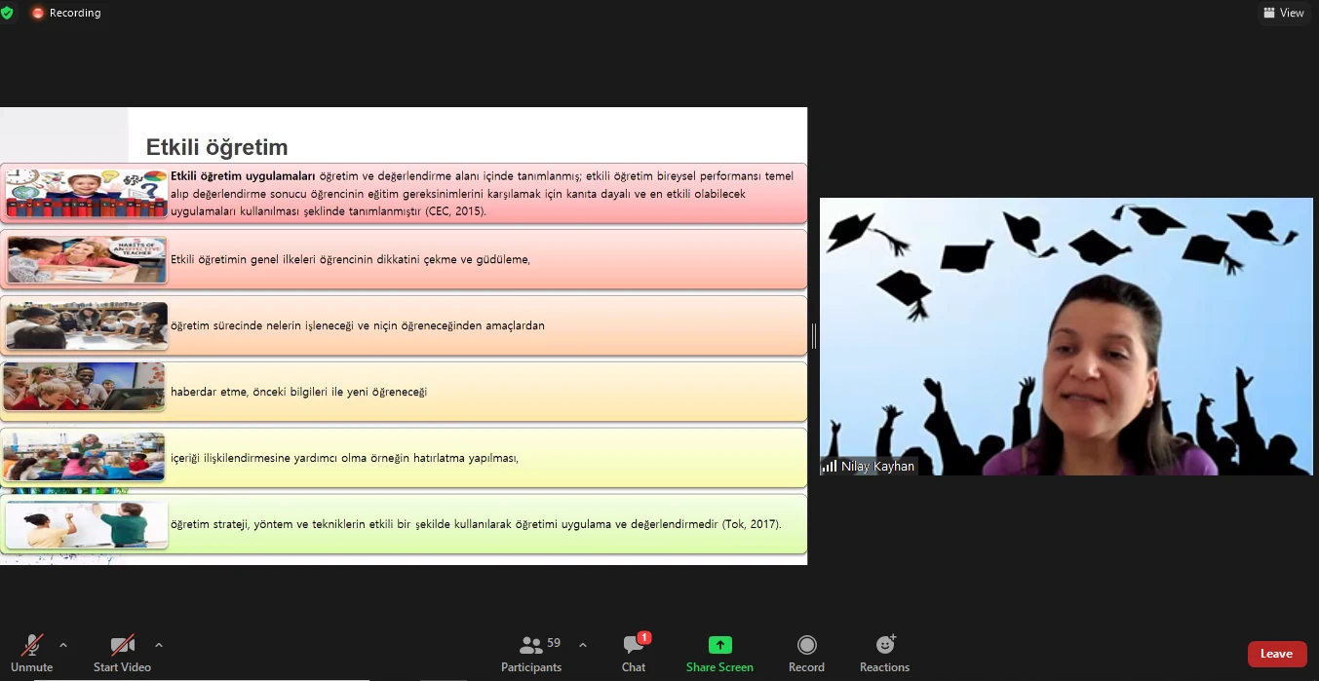This screenshot has height=681, width=1319.
Task: Click the unread chat notification badge
Action: click(644, 638)
